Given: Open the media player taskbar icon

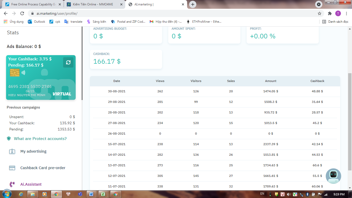Looking at the screenshot, I should pyautogui.click(x=44, y=194).
